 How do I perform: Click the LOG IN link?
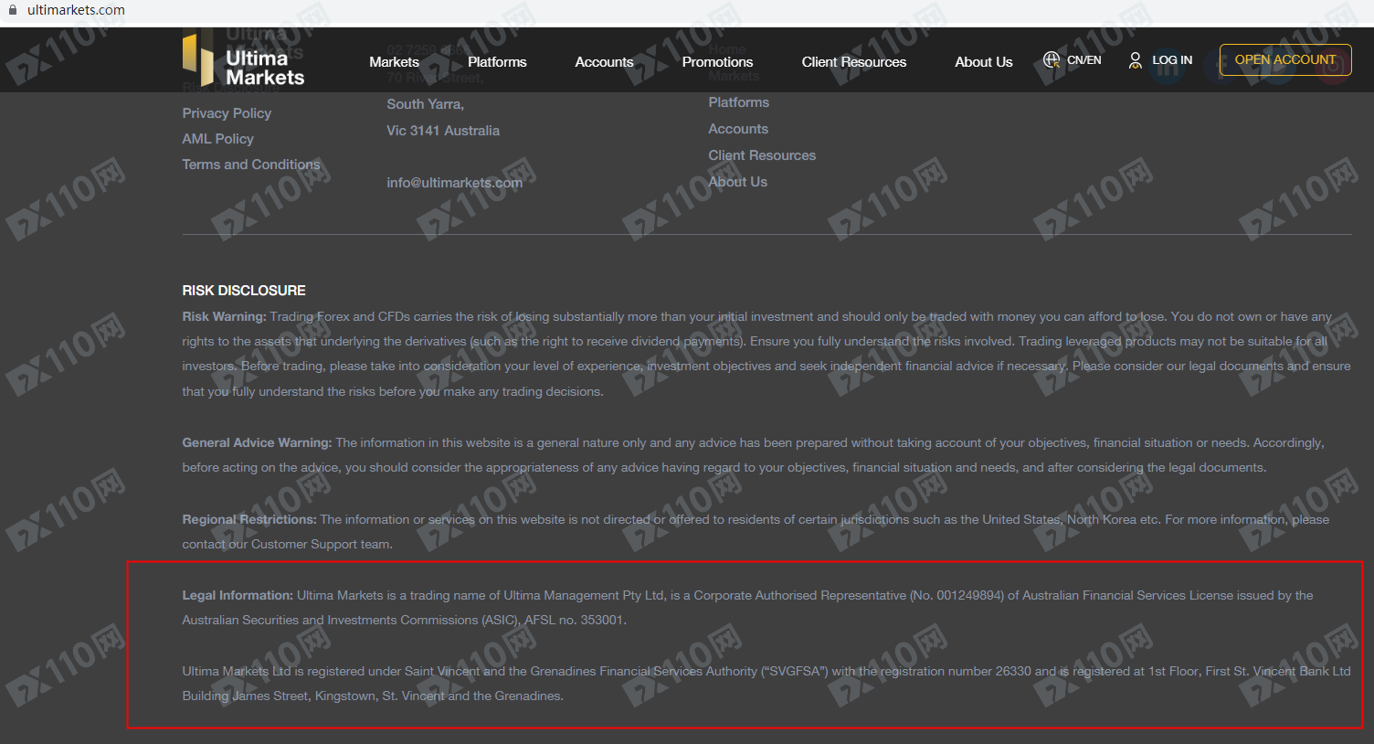[x=1172, y=60]
